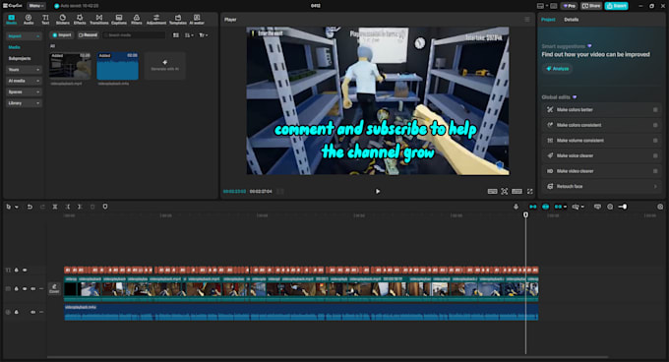Open the sort media dropdown

point(190,35)
